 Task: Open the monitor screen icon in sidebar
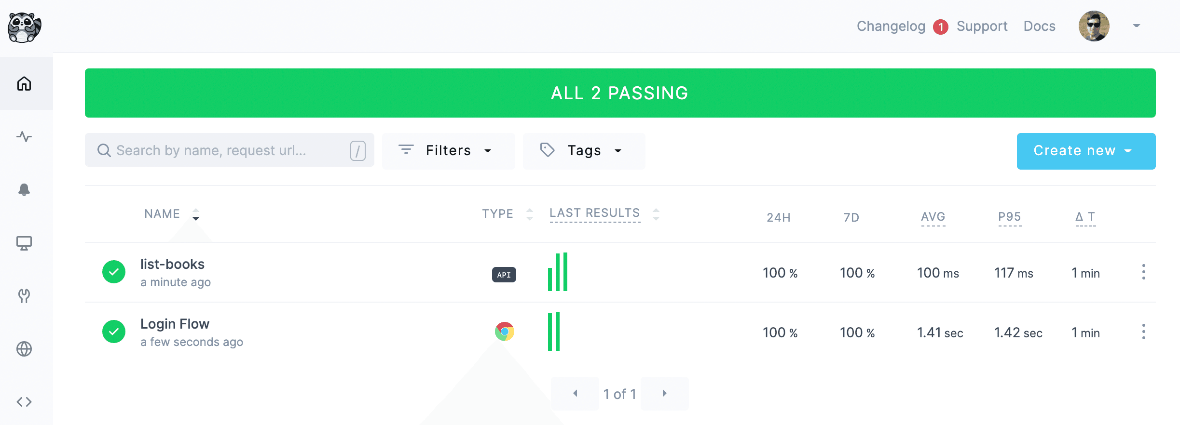click(x=24, y=243)
